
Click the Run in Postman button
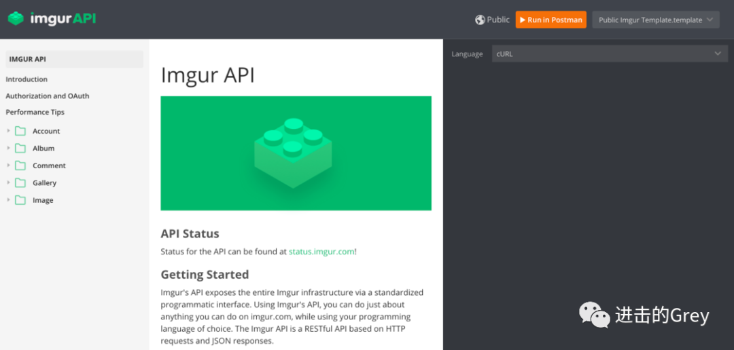pos(551,20)
